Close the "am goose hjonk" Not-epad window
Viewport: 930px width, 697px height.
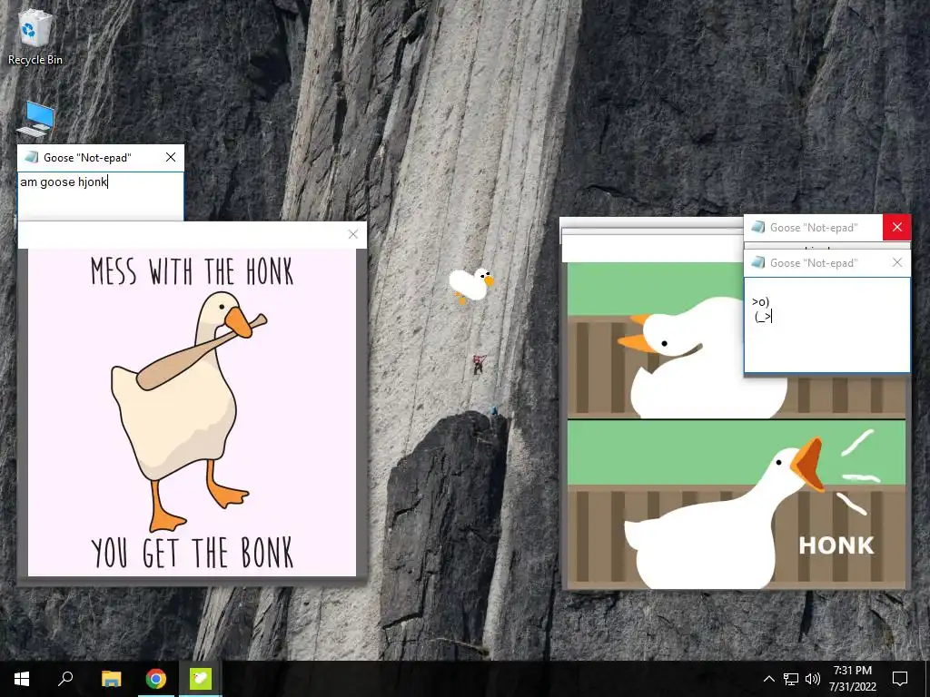click(171, 157)
